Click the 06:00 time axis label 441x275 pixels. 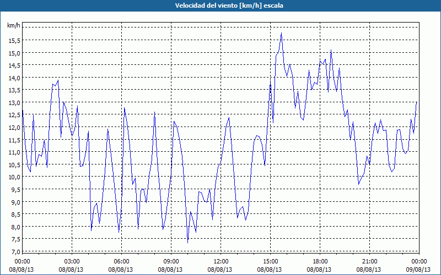click(x=122, y=262)
